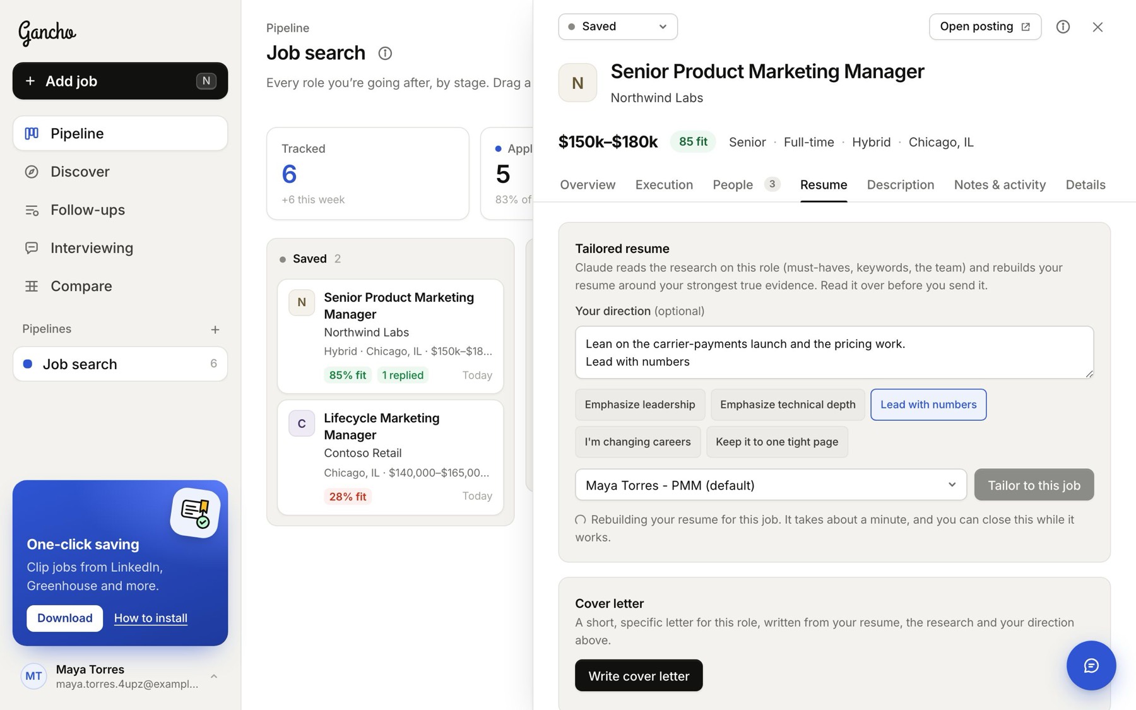1136x710 pixels.
Task: Click the MT user avatar
Action: 33,676
